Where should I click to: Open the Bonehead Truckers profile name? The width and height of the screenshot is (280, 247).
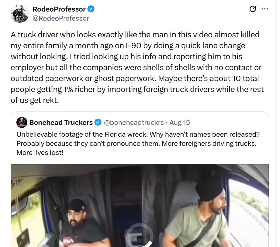click(61, 122)
